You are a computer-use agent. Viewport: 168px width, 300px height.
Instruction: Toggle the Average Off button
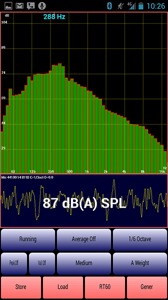click(84, 240)
